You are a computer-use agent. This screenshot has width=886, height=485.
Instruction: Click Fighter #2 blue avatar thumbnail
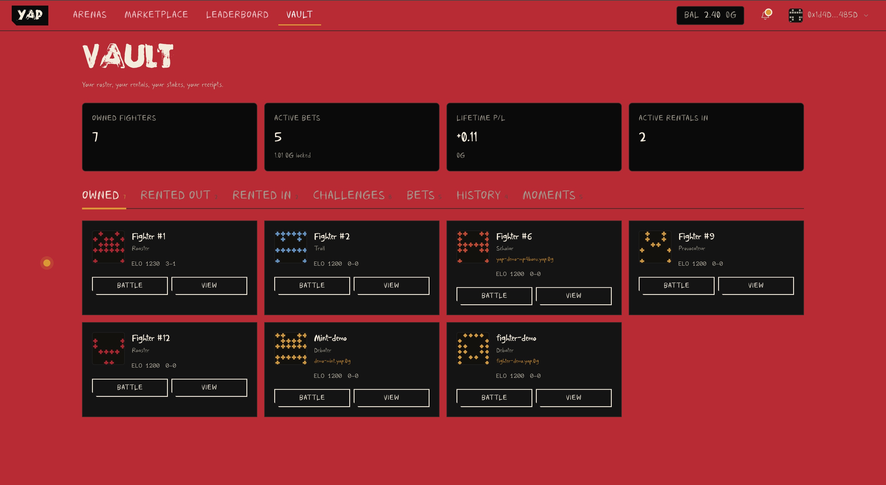(291, 247)
